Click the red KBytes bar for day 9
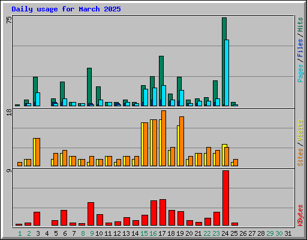Viewport: 307px width, 240px height. point(91,214)
